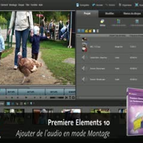Click the freeze frame icon
This screenshot has height=143, width=143.
(73, 98)
